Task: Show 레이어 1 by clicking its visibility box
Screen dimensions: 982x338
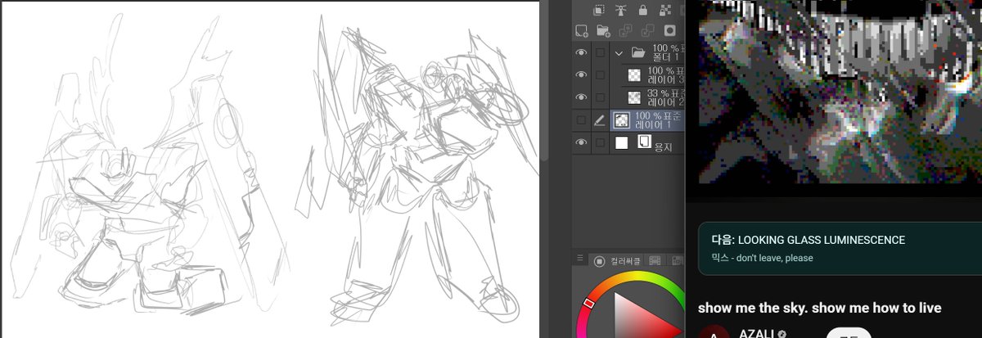Action: coord(581,120)
